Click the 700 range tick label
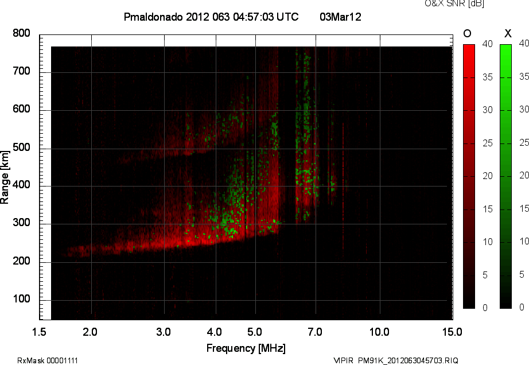The height and width of the screenshot is (365, 529). click(21, 71)
